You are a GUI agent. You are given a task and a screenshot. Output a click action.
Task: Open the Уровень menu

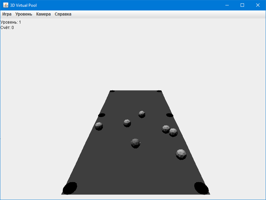pos(24,14)
